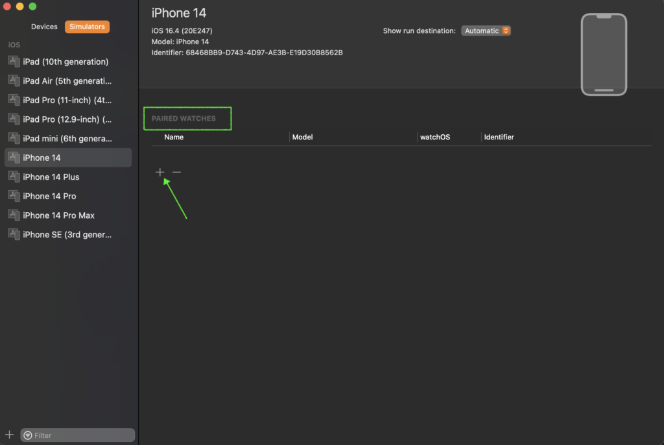
Task: Select iPad Pro (11-inch) simulator
Action: tap(67, 100)
